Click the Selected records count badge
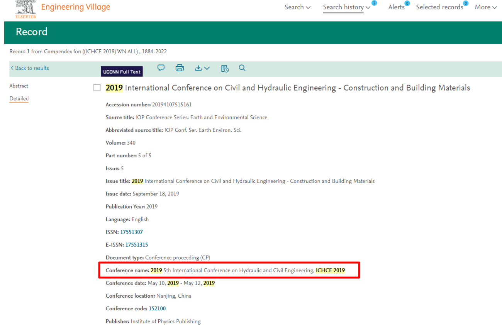The height and width of the screenshot is (325, 502). [x=466, y=3]
